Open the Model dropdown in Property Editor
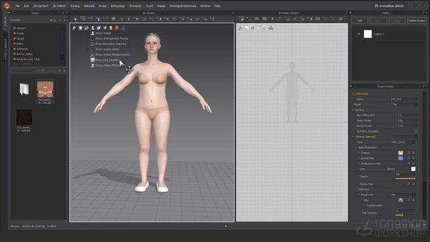 [405, 105]
